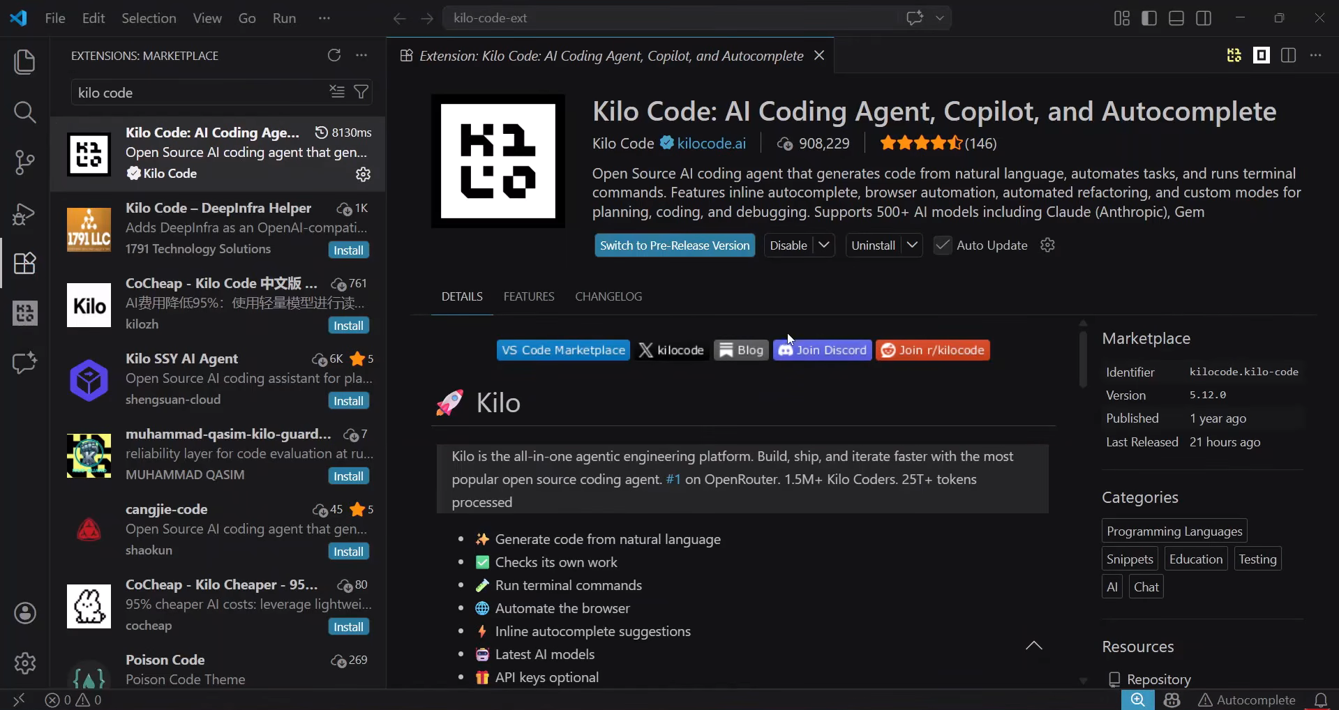Open Autocomplete status bar item
The width and height of the screenshot is (1339, 710).
[1247, 700]
